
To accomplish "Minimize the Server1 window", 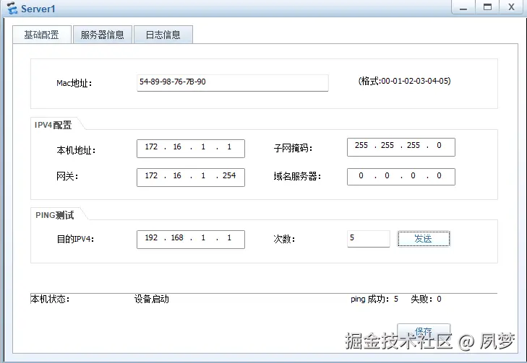I will coord(463,7).
